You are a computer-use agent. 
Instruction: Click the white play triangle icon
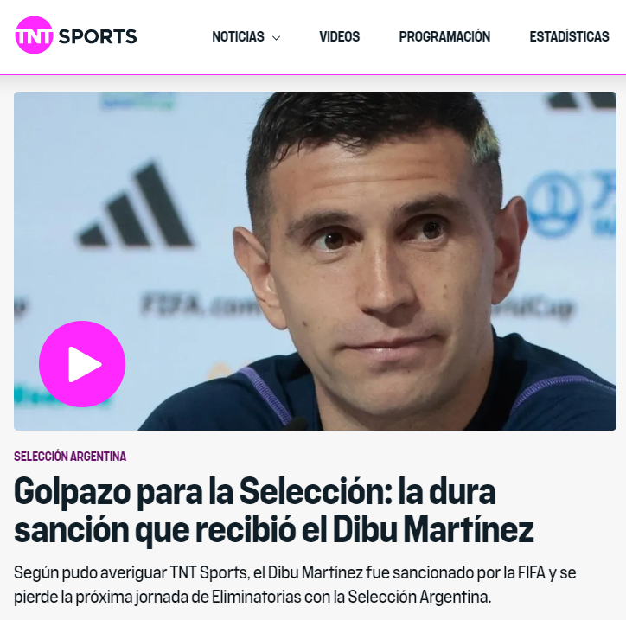(x=84, y=364)
